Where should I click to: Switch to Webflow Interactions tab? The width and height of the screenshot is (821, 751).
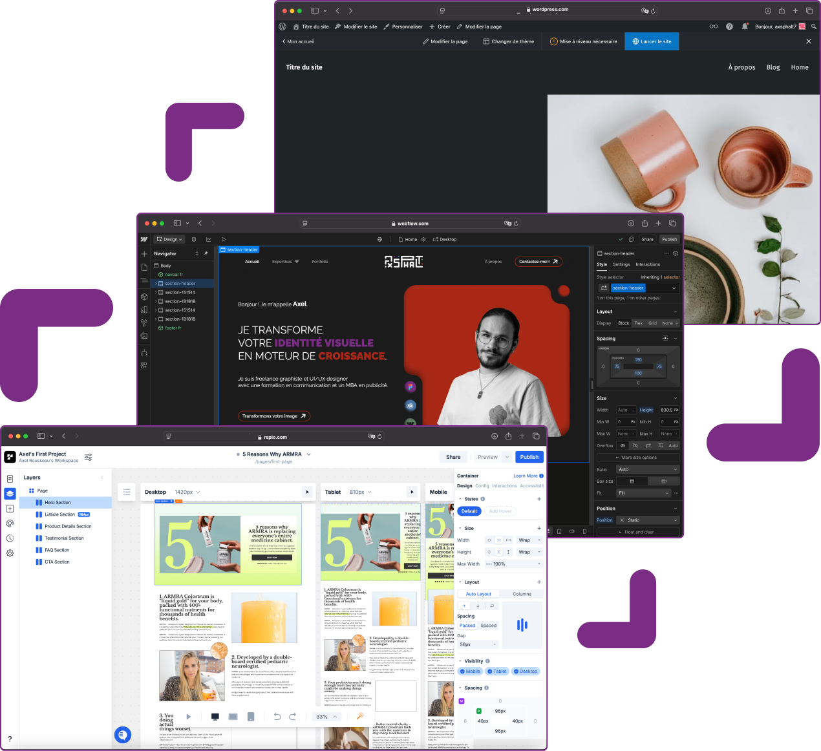(648, 264)
